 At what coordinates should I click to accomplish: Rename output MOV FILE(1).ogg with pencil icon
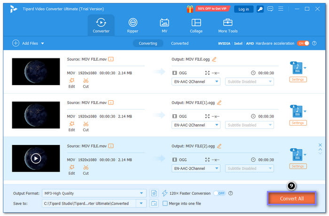[x=219, y=103]
